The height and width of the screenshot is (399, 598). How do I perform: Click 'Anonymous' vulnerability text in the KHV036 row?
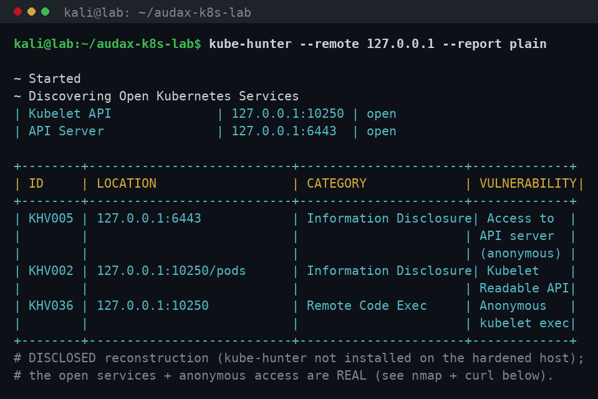(x=513, y=306)
